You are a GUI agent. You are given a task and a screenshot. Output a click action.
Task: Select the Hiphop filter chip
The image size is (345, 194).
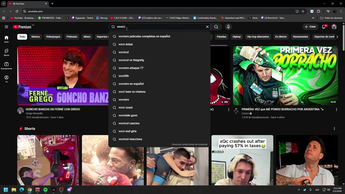(237, 37)
